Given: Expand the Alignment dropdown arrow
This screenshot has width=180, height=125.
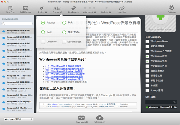Looking at the screenshot, I should pyautogui.click(x=95, y=12).
